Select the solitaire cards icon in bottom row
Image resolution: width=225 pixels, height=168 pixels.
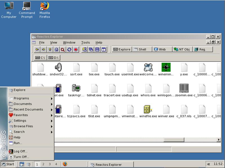[58, 109]
